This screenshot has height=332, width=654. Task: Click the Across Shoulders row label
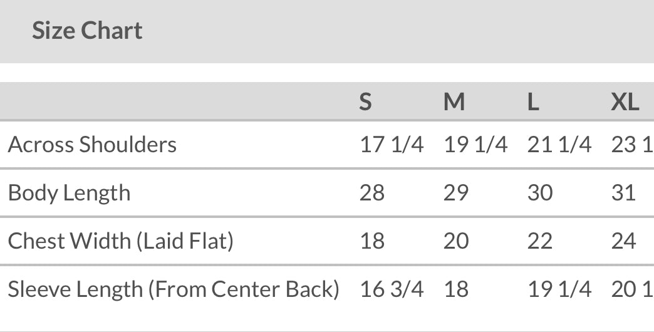(x=92, y=145)
